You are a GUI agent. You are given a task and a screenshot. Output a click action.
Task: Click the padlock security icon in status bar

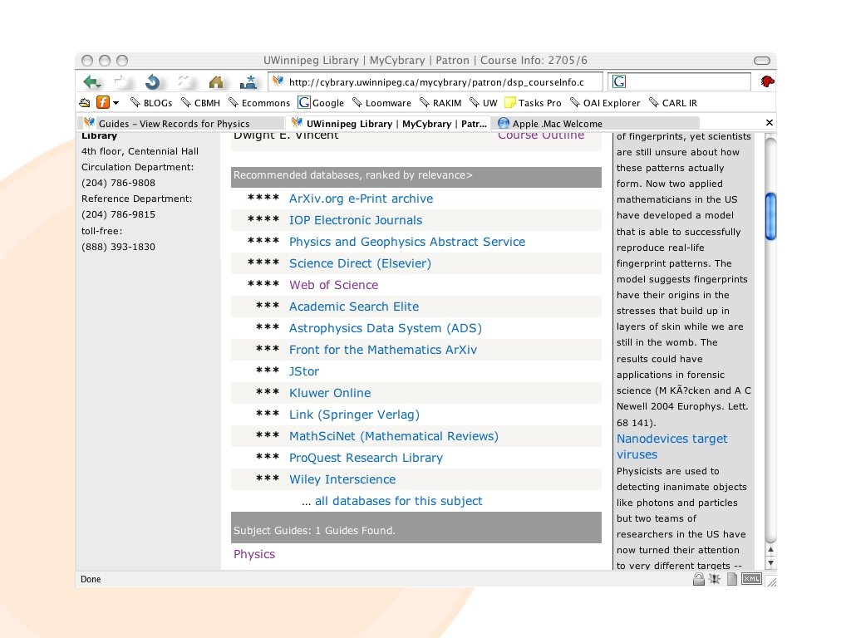coord(698,579)
